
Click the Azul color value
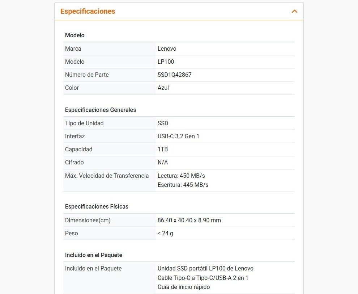point(163,88)
